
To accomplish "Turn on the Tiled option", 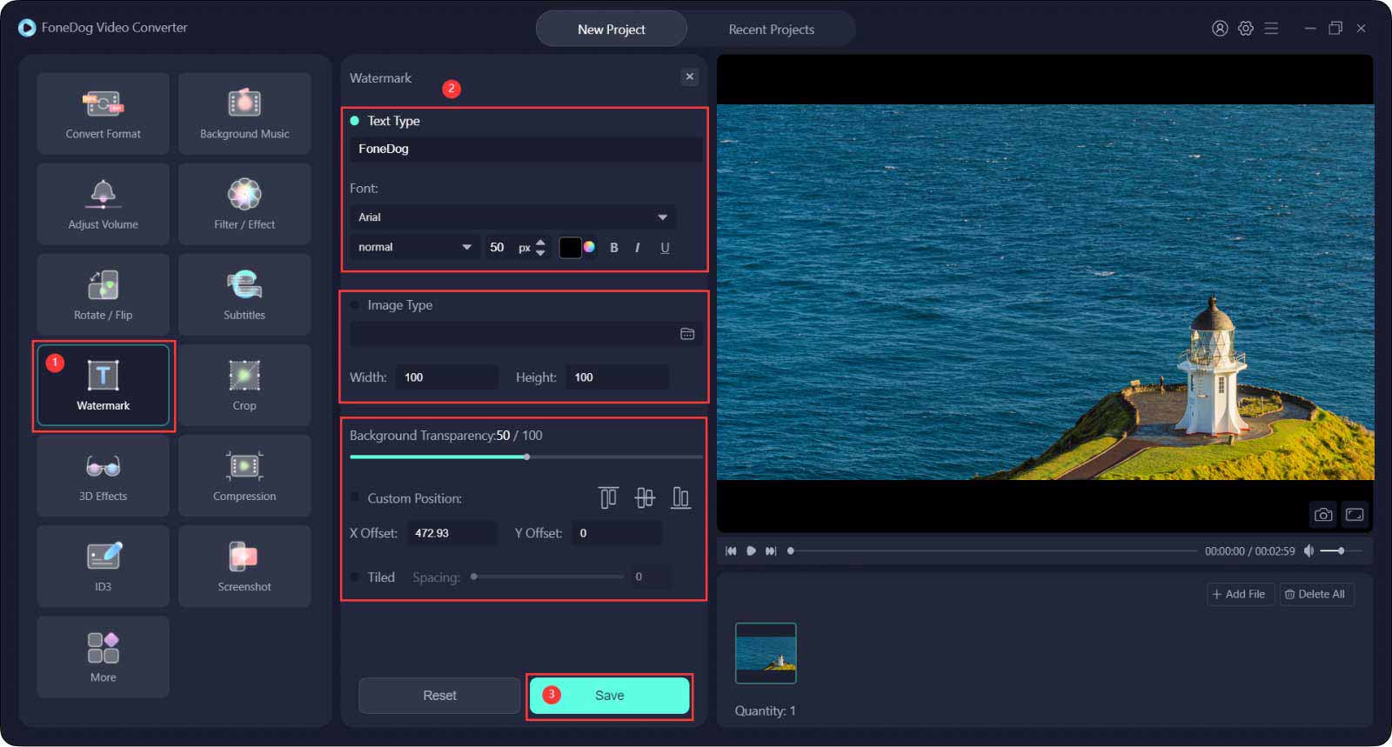I will 355,577.
